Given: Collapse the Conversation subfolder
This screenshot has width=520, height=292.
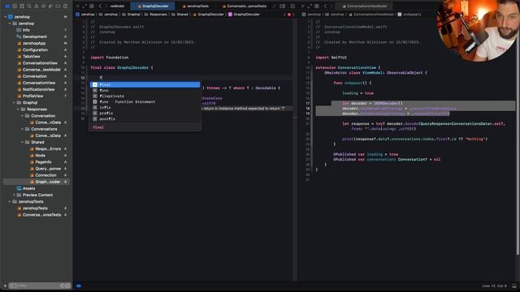Looking at the screenshot, I should [23, 116].
